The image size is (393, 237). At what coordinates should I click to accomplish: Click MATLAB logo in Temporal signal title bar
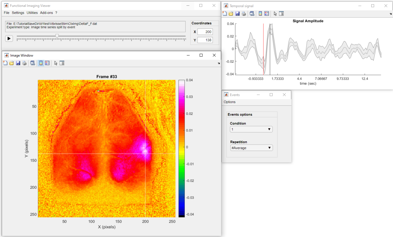[226, 6]
